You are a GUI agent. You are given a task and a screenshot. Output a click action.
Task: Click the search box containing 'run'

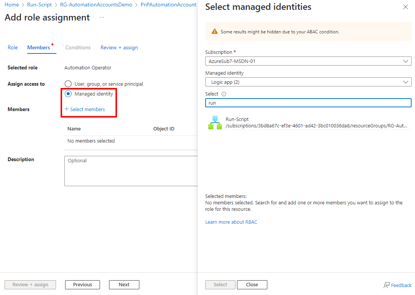308,103
